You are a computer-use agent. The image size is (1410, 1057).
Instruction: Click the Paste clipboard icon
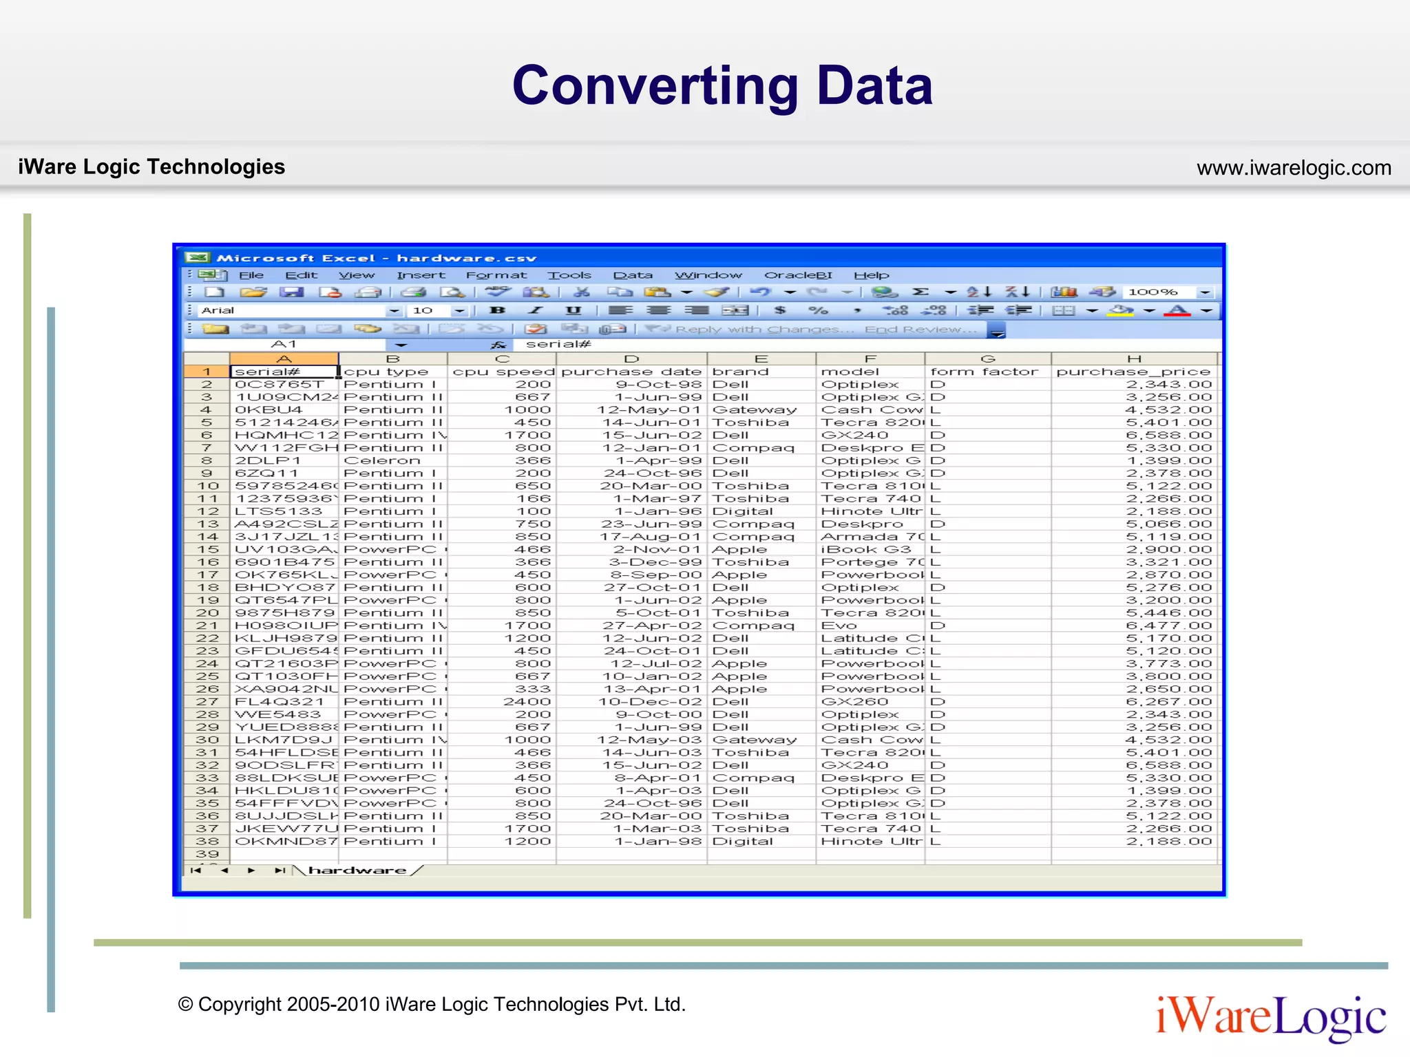coord(658,292)
